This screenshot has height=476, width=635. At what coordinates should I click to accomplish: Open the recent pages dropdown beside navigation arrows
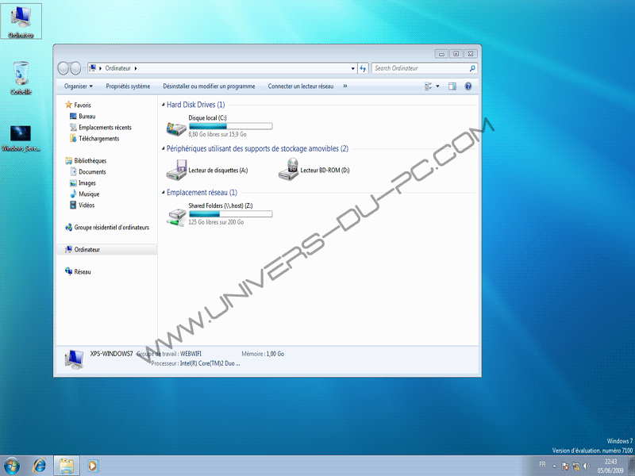point(84,68)
